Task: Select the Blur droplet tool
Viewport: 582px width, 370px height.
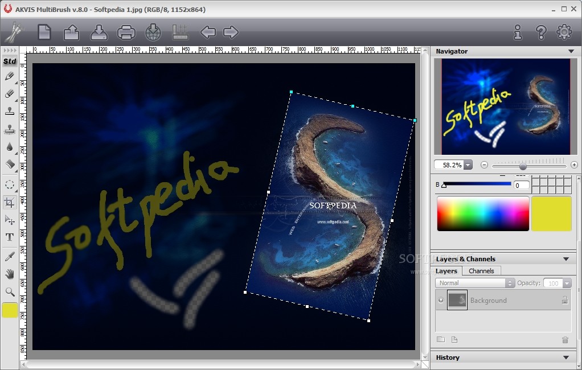Action: click(x=10, y=146)
